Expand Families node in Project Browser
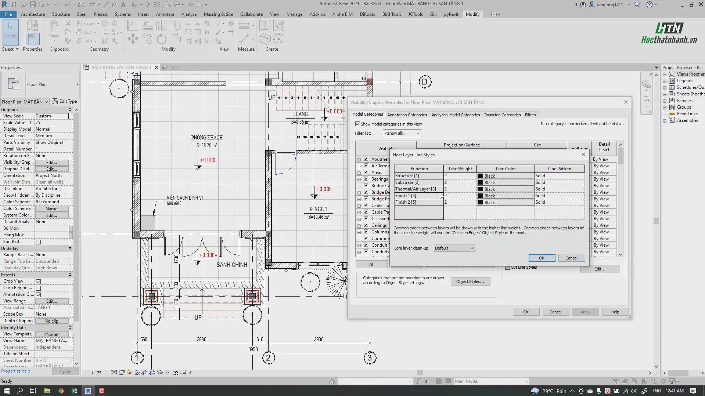Image resolution: width=705 pixels, height=396 pixels. click(x=665, y=101)
